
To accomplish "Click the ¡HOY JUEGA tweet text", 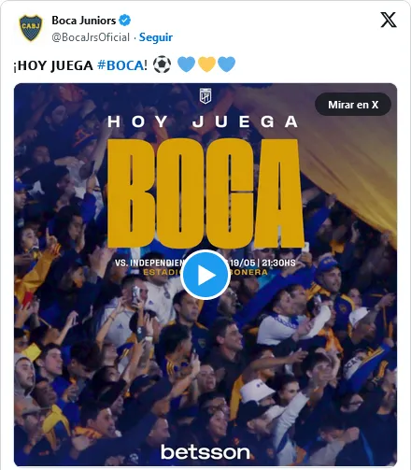I will point(53,65).
